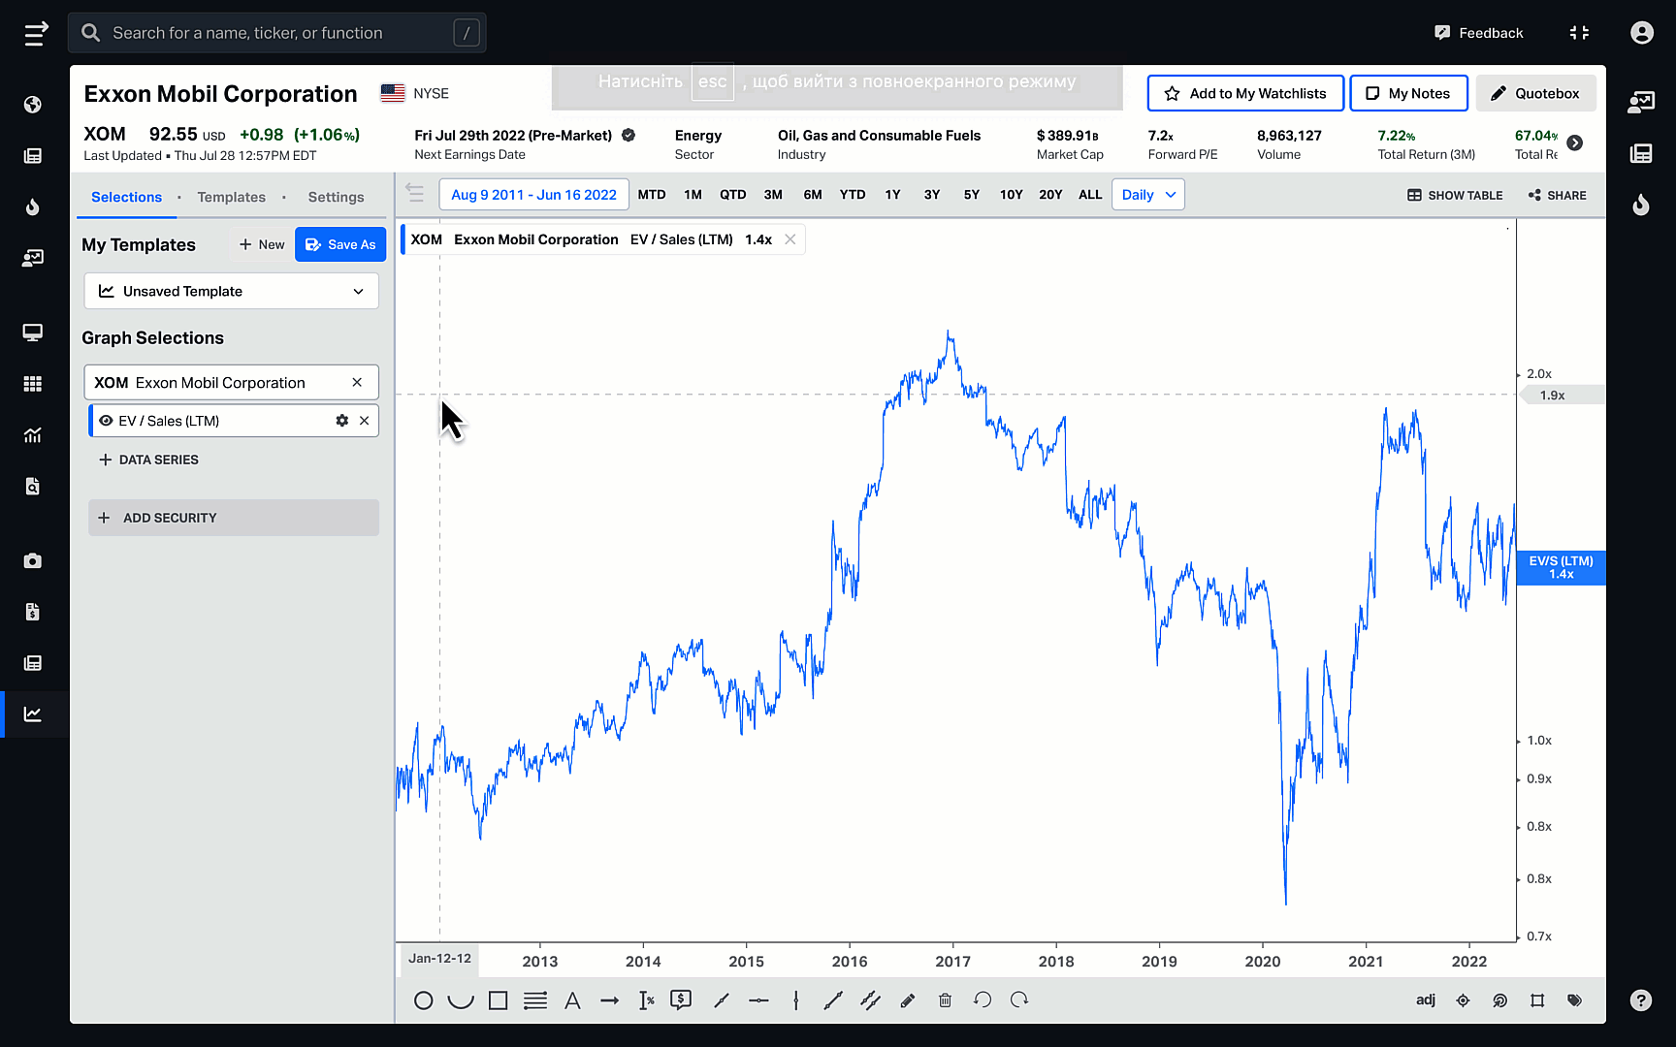Open the camera icon in left sidebar
The height and width of the screenshot is (1047, 1676).
[33, 560]
